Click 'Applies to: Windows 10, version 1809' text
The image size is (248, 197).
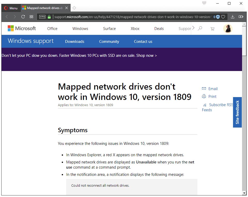[x=86, y=105]
